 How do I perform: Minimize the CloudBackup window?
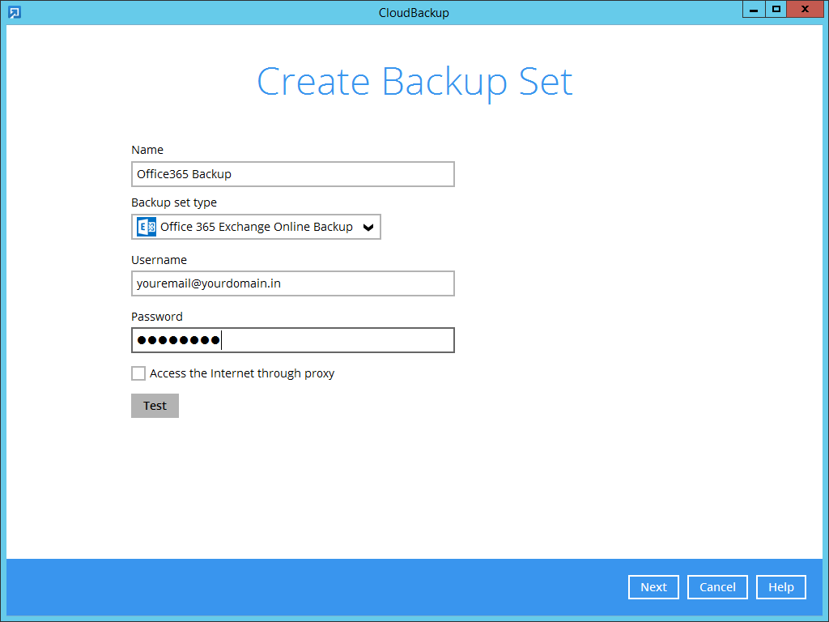(754, 10)
